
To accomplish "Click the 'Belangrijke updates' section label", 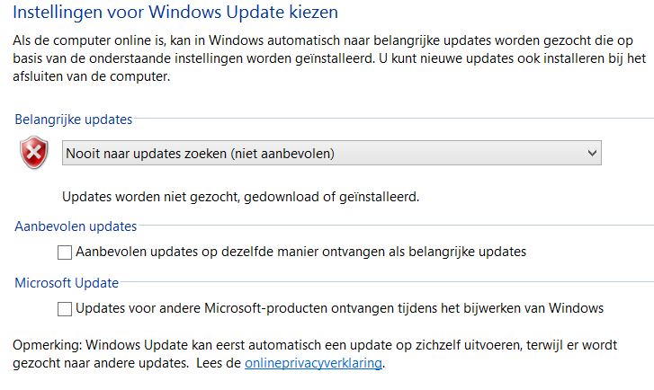I will 74,120.
